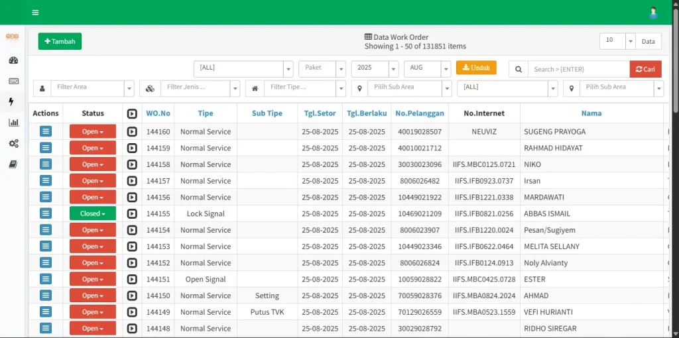This screenshot has width=679, height=338.
Task: Open actions menu for WO 144153
Action: point(46,247)
